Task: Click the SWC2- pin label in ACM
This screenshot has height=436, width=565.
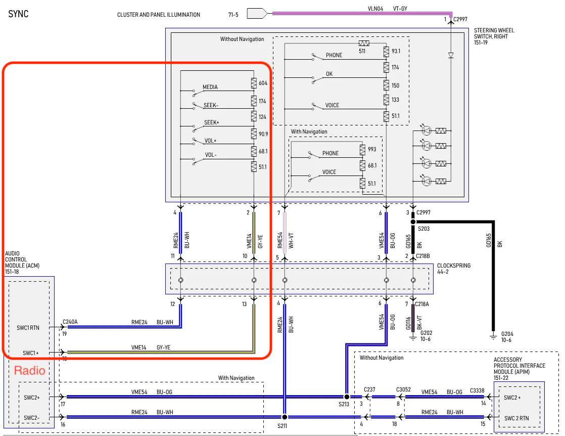Action: (32, 418)
